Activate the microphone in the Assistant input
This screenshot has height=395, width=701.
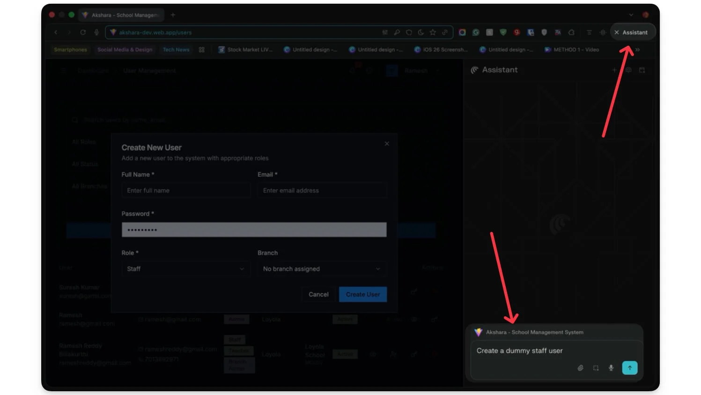[611, 368]
